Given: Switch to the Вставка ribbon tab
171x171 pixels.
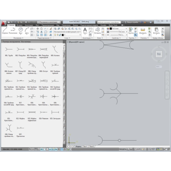Looking at the screenshot, I should [20, 25].
